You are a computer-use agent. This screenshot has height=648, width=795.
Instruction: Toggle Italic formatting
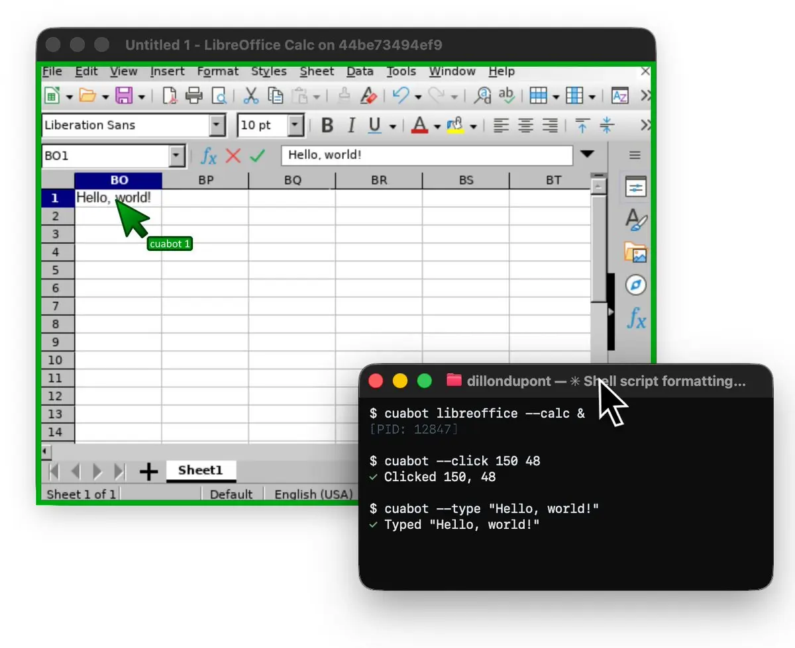(x=351, y=125)
